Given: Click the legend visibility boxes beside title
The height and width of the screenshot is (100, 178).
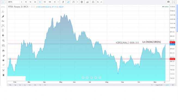Looking at the screenshot, I should [x=33, y=7].
